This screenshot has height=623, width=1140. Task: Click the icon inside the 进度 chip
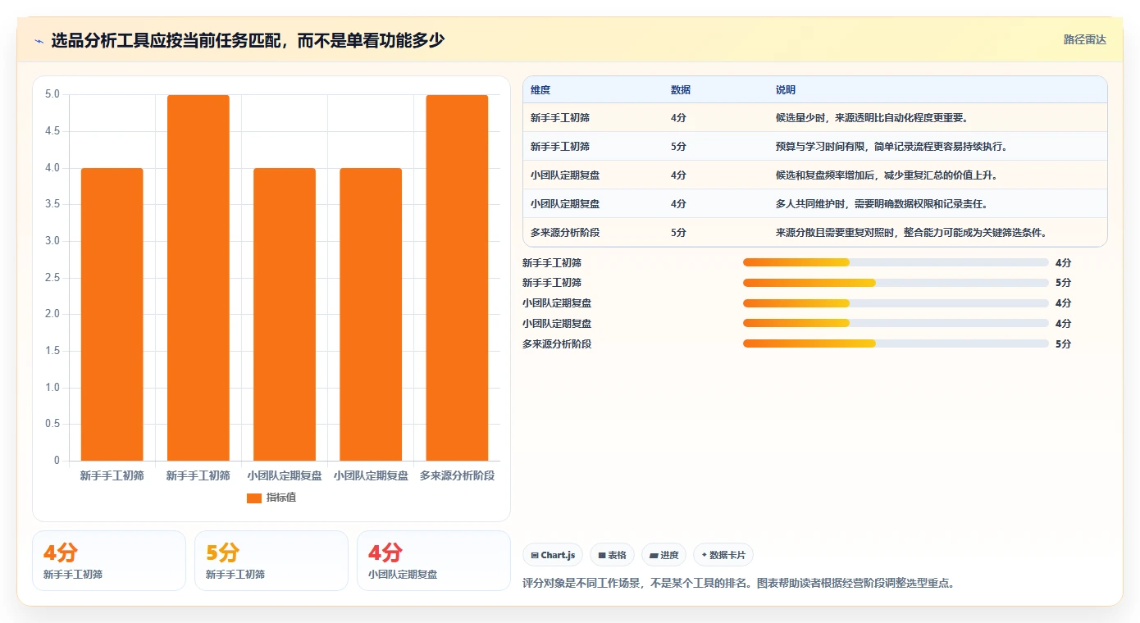654,556
